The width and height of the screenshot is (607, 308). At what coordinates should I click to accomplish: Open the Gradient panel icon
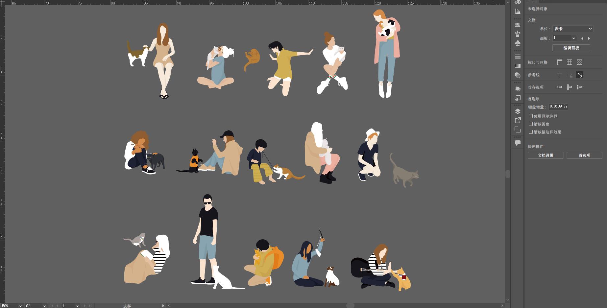(x=518, y=66)
